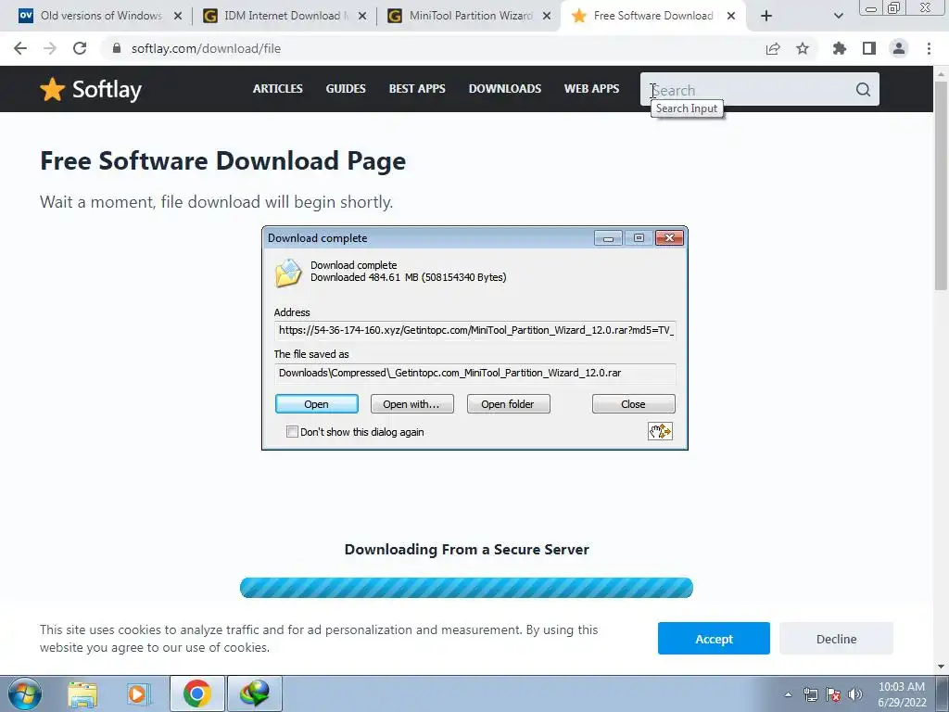Open the Chrome extensions puzzle icon
Image resolution: width=949 pixels, height=712 pixels.
coord(840,48)
